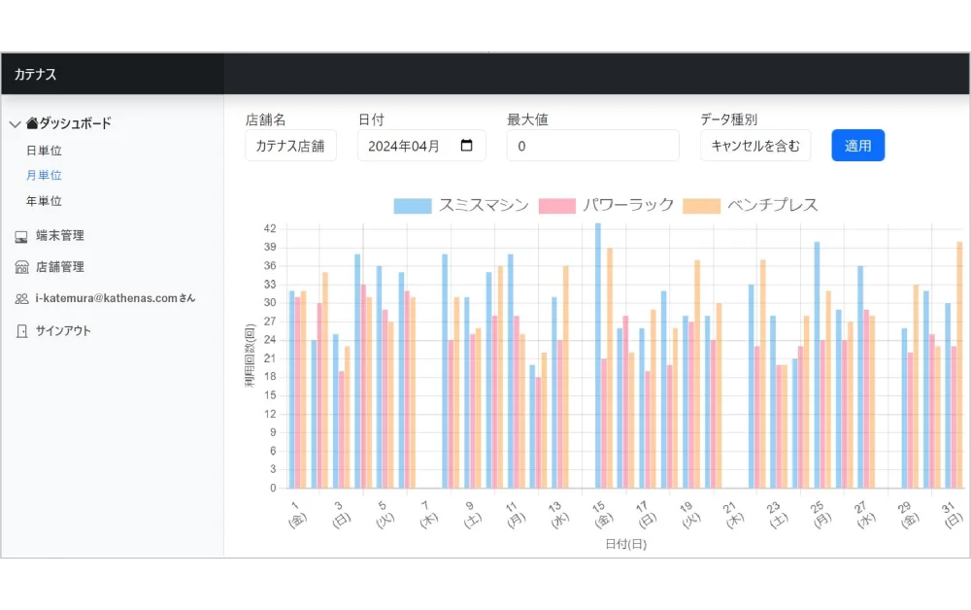Image resolution: width=971 pixels, height=610 pixels.
Task: Click the 2024年04月 date text field
Action: (x=404, y=146)
